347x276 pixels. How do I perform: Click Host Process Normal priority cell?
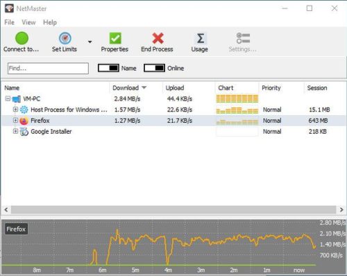click(x=272, y=110)
